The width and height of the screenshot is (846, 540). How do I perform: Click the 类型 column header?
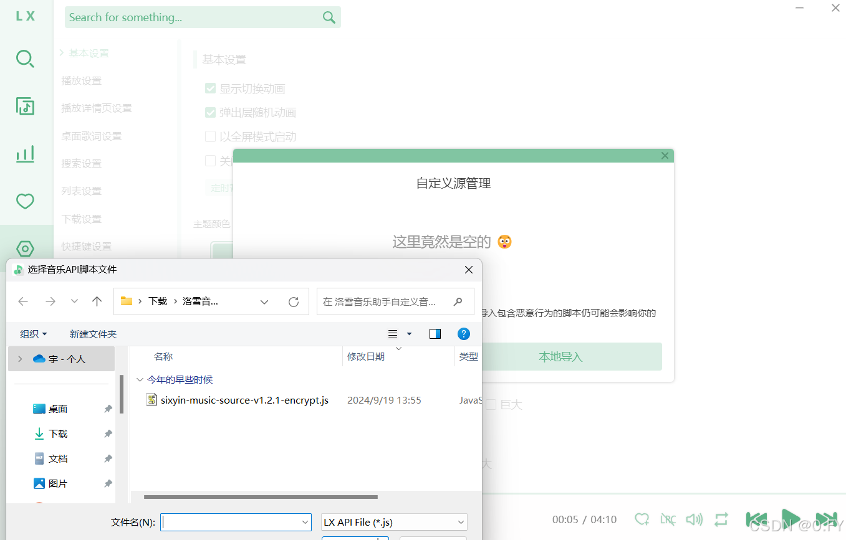pos(468,356)
